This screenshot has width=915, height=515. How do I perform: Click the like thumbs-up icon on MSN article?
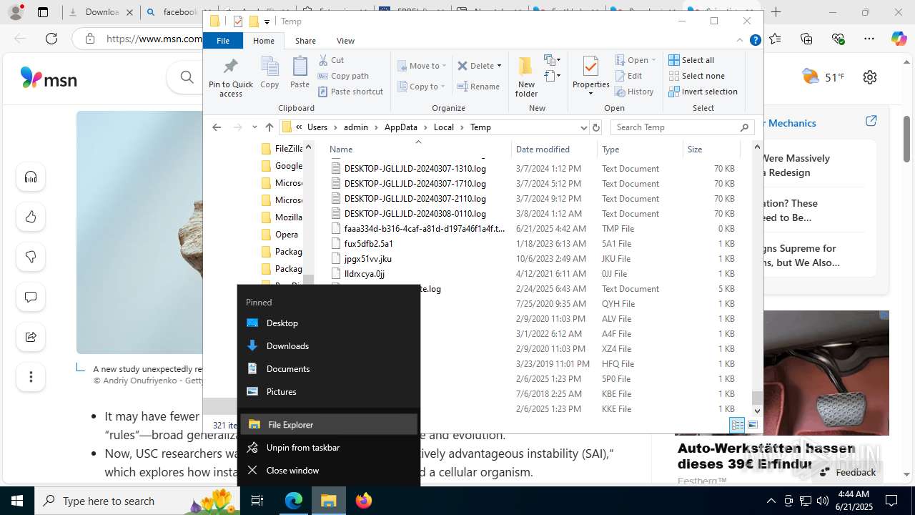(x=31, y=217)
